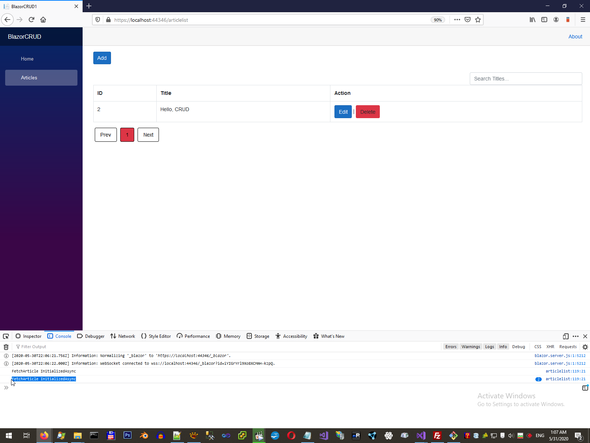Switch to the Storage tab
Screen dimensions: 590x443
pyautogui.click(x=258, y=336)
